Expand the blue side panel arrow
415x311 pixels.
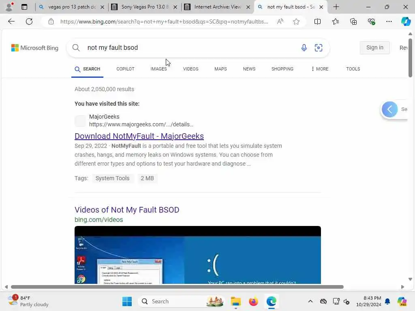389,109
